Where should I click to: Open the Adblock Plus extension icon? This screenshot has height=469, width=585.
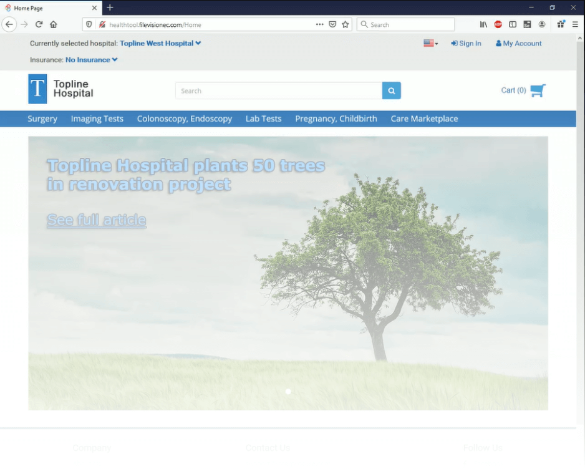pos(498,24)
